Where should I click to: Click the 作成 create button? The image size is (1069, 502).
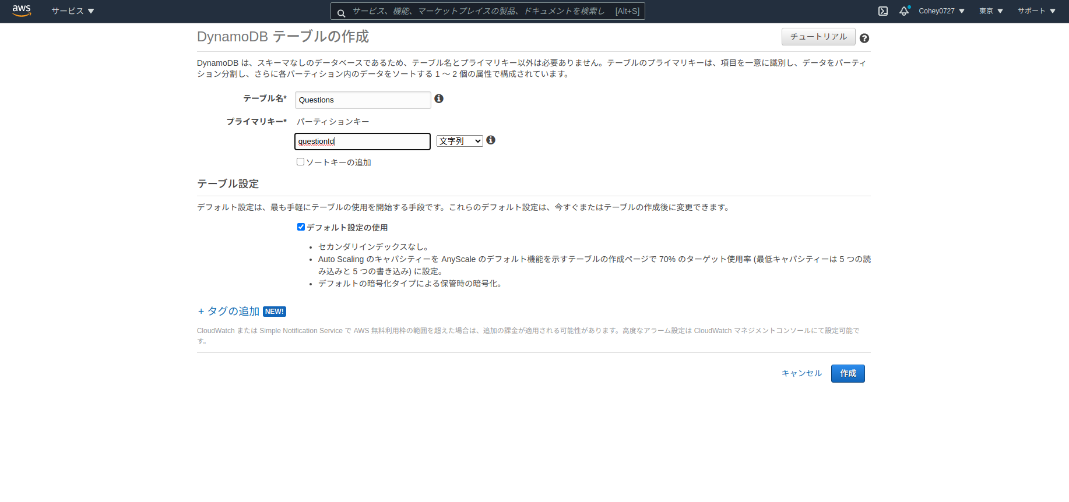[x=848, y=373]
